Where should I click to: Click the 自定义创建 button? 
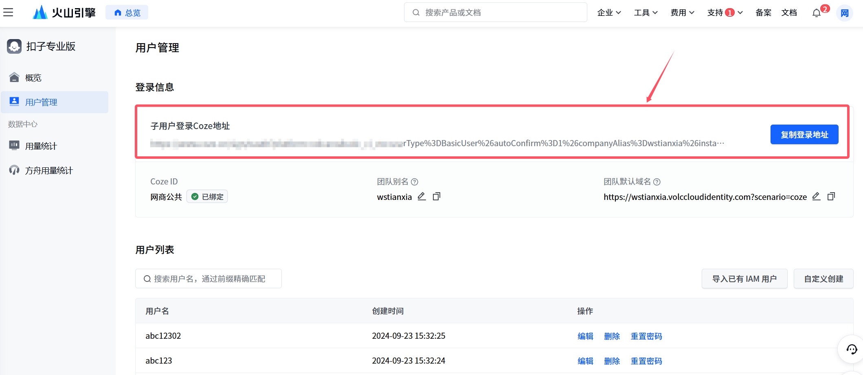823,279
